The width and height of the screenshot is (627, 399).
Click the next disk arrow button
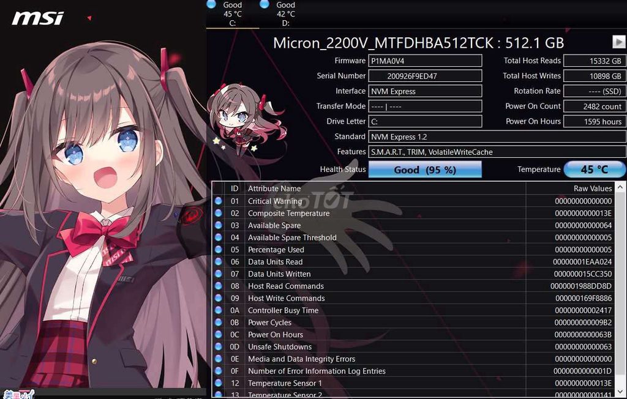tap(618, 42)
